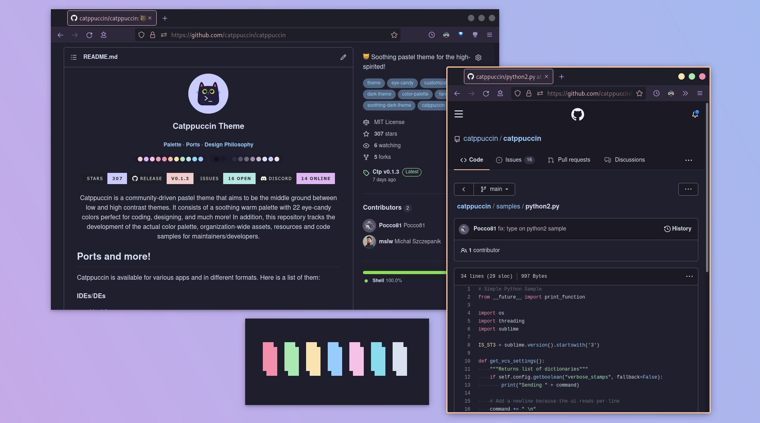
Task: Open history clock icon in right browser toolbar
Action: coord(656,93)
